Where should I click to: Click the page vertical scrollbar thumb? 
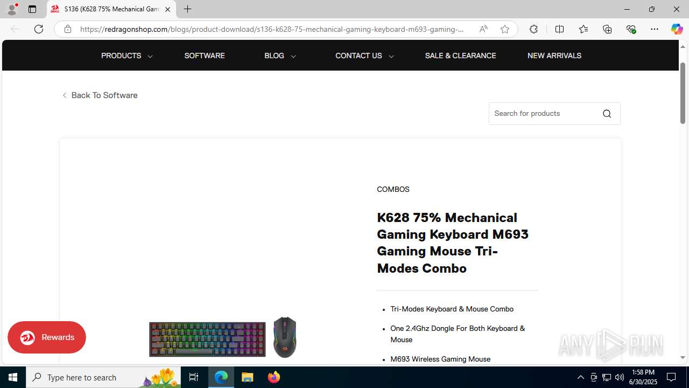(683, 93)
